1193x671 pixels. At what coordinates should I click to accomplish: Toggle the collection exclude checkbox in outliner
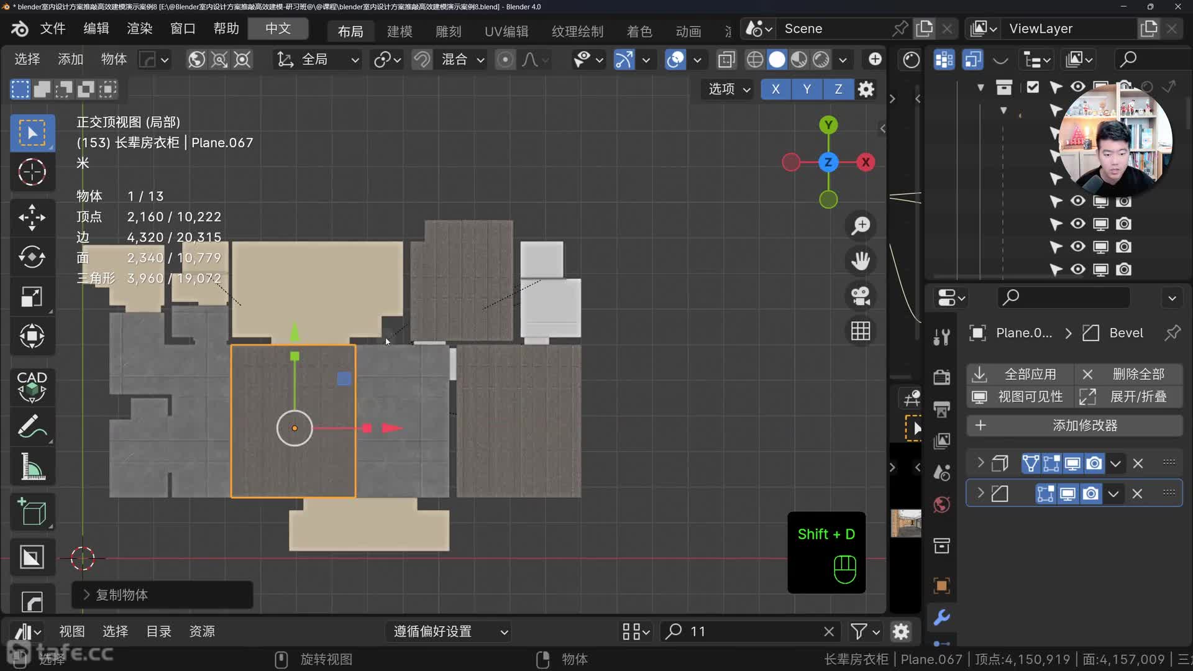tap(1033, 87)
